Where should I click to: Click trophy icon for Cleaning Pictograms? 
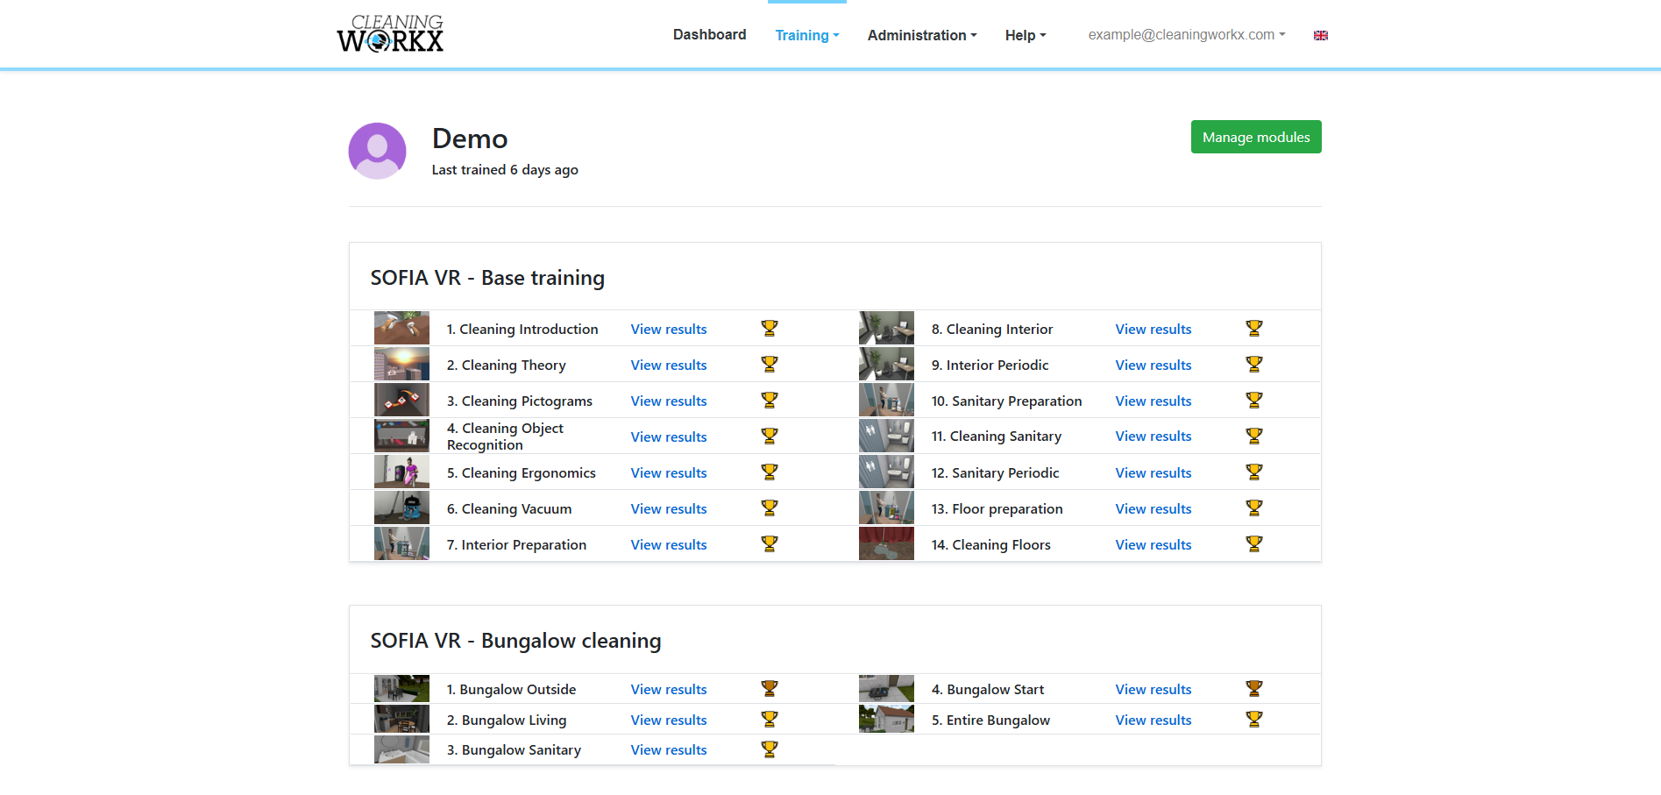pyautogui.click(x=770, y=400)
